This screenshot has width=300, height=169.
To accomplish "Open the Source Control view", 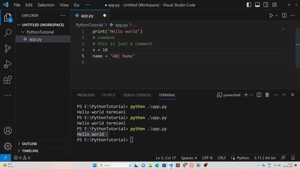I will (7, 48).
